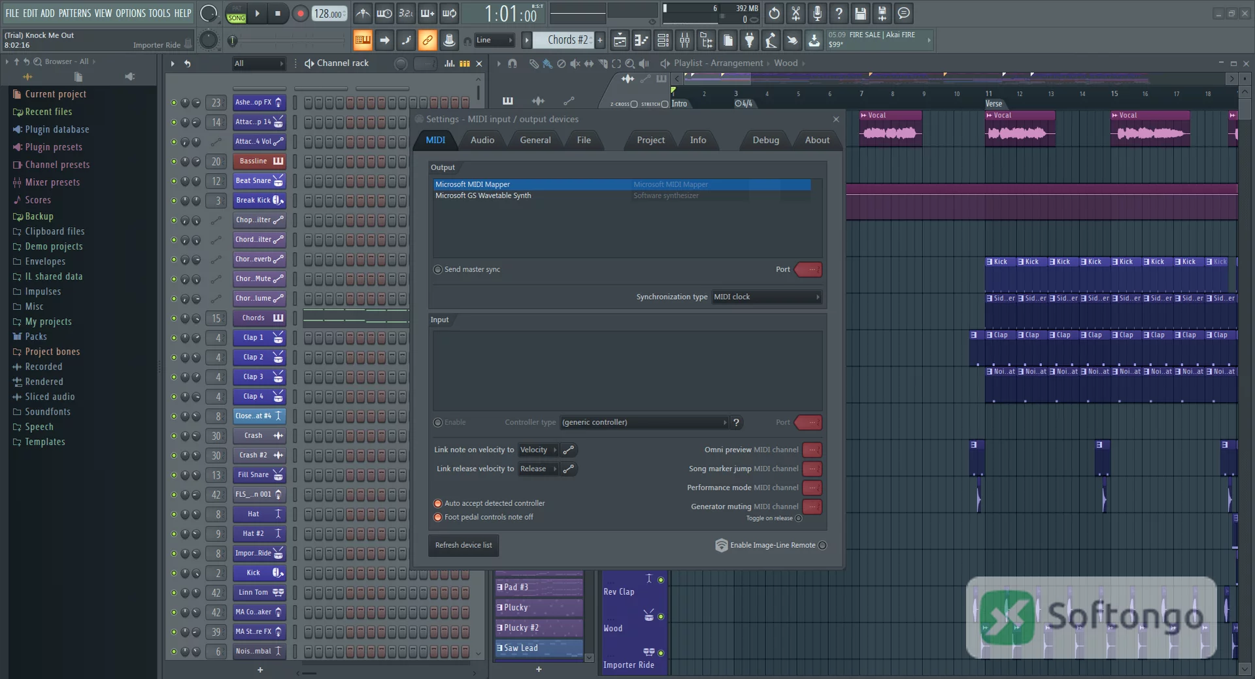Toggle Enable Image-Line Remote
1255x679 pixels.
(822, 545)
